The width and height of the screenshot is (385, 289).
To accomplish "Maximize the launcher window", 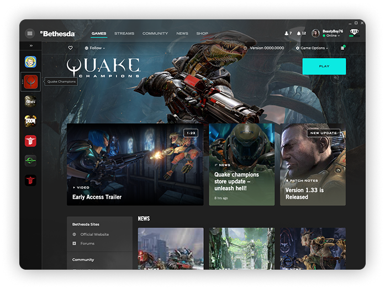I will [x=356, y=23].
